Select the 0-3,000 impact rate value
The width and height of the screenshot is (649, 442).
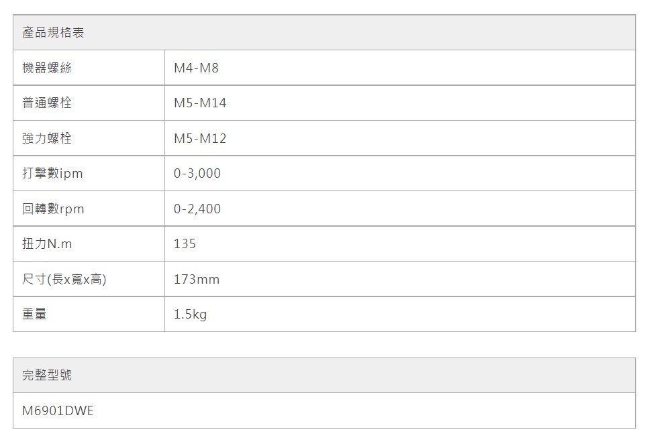(x=197, y=174)
